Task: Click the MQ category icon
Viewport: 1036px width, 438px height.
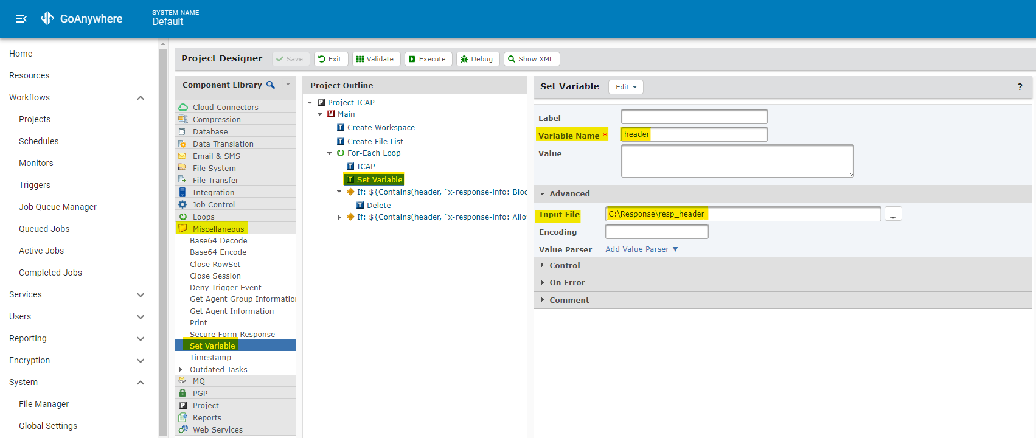Action: click(x=182, y=381)
